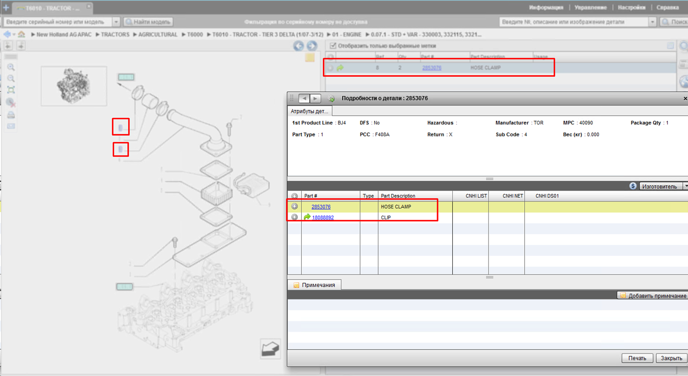Viewport: 688px width, 376px height.
Task: Open the Справка menu
Action: click(x=667, y=7)
